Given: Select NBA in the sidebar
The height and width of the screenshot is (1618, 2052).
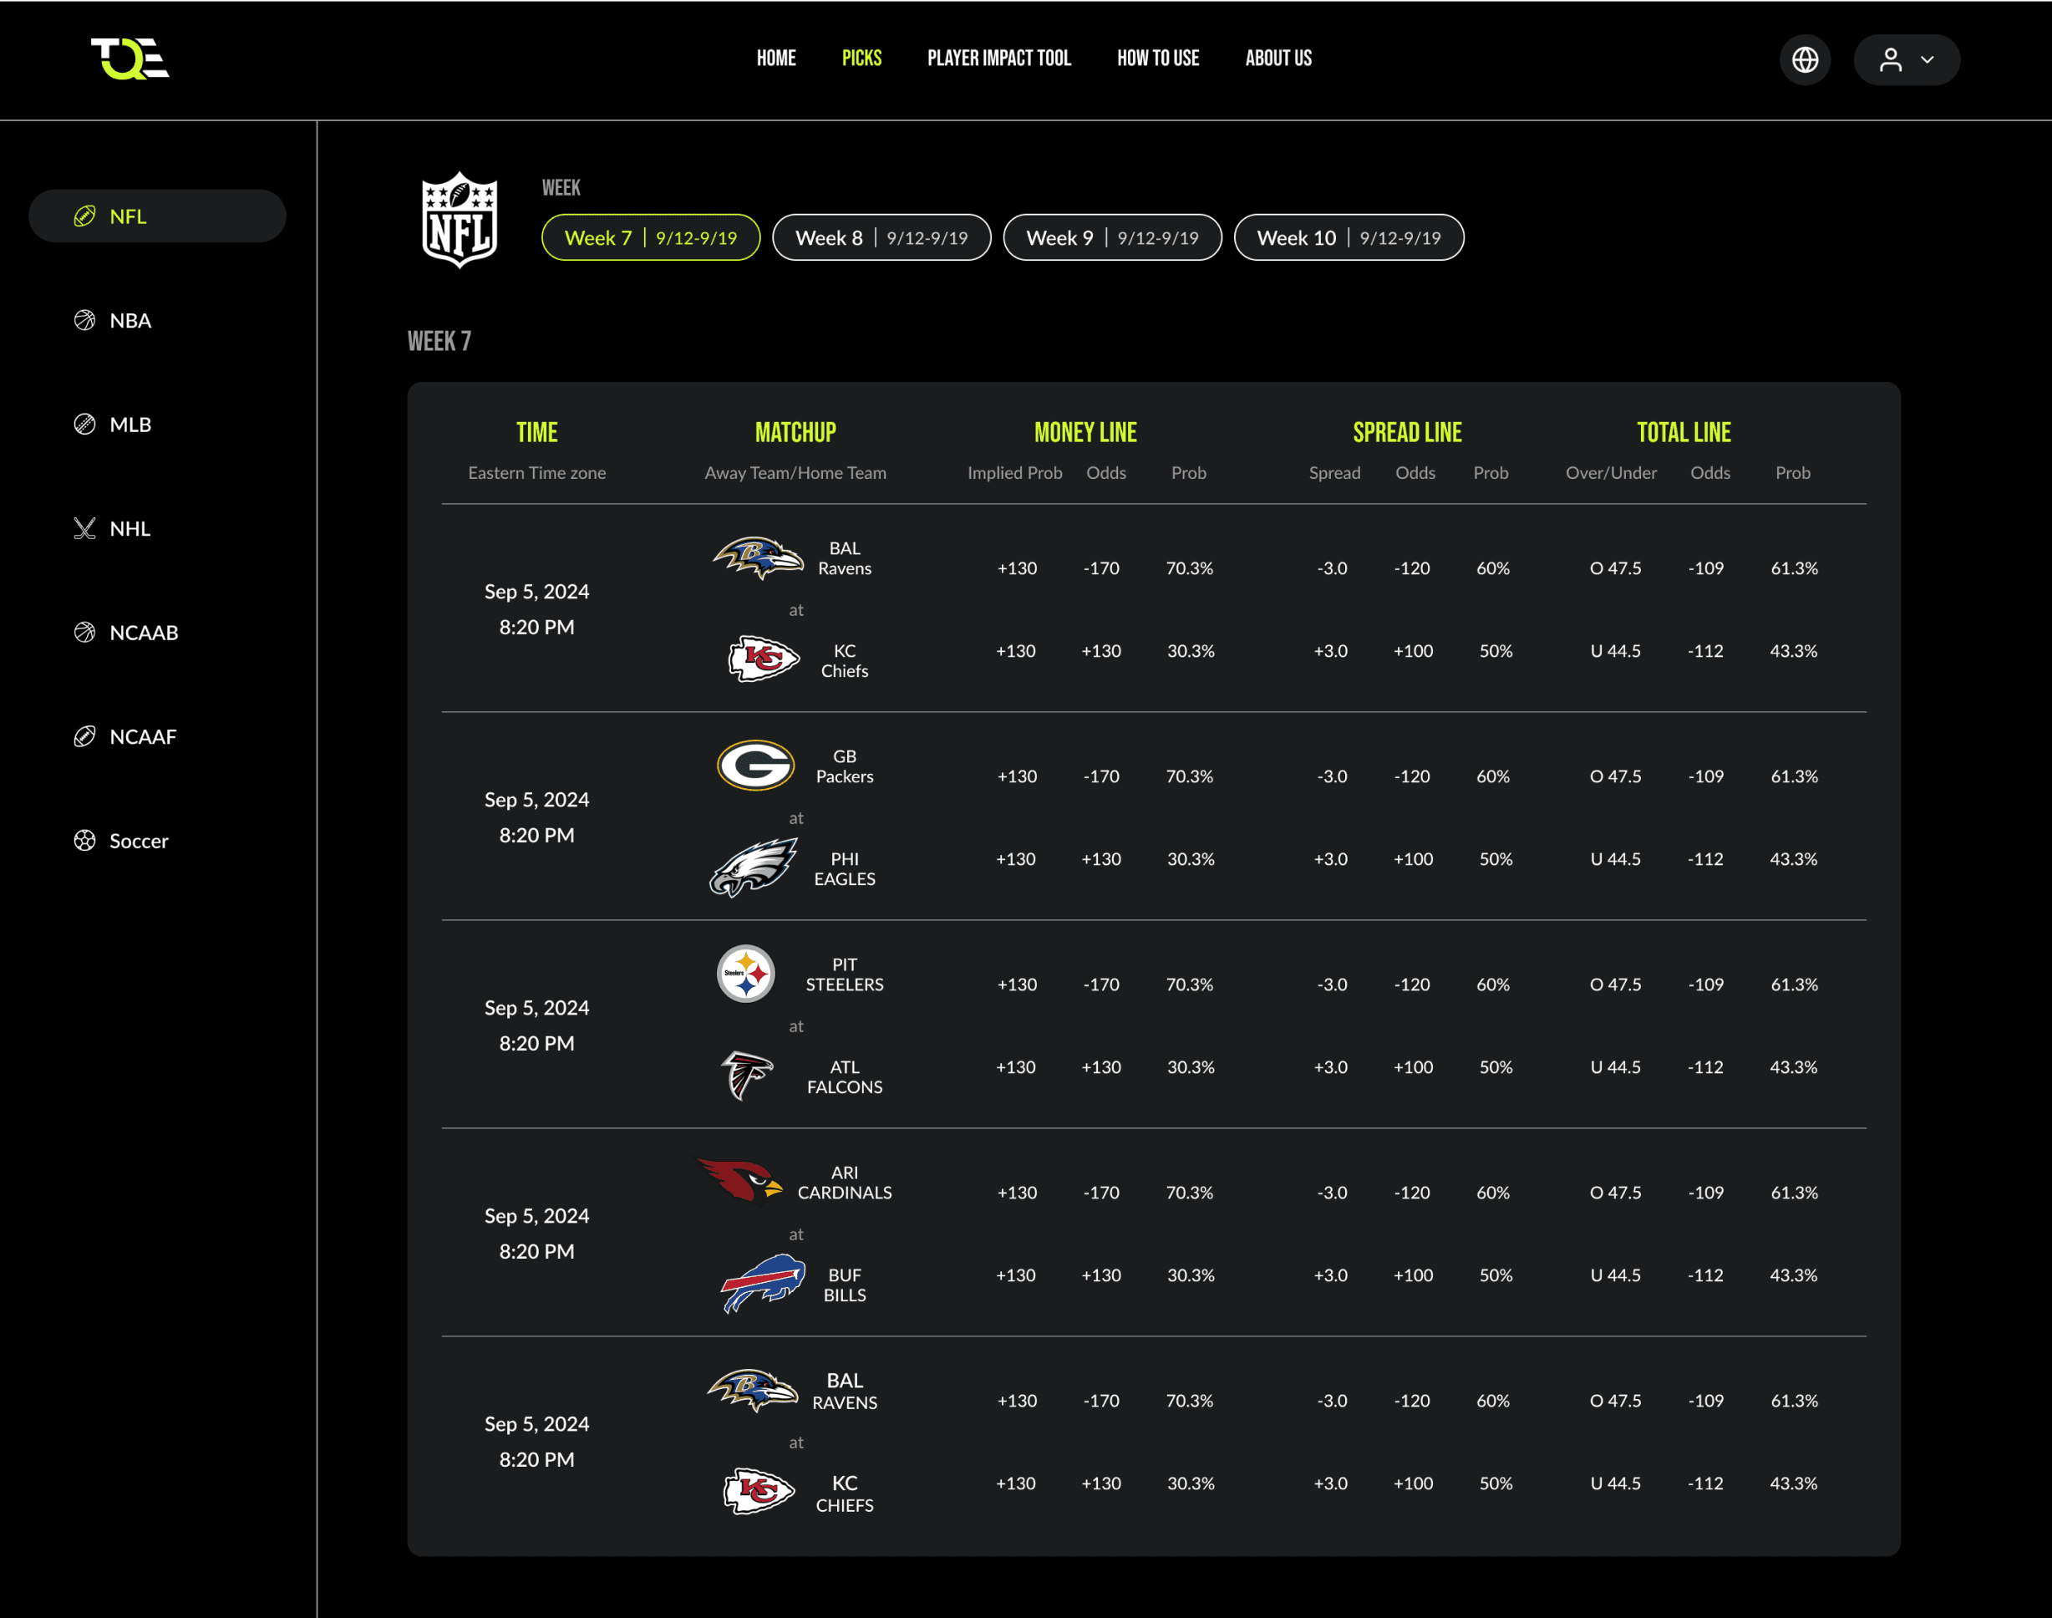Looking at the screenshot, I should [x=130, y=320].
